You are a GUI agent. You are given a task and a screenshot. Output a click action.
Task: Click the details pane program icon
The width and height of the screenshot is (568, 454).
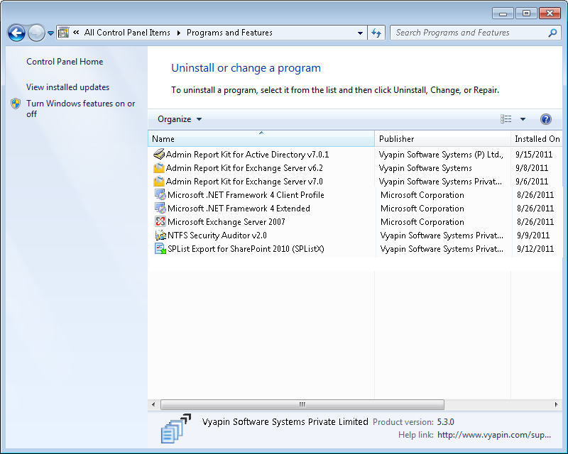175,428
